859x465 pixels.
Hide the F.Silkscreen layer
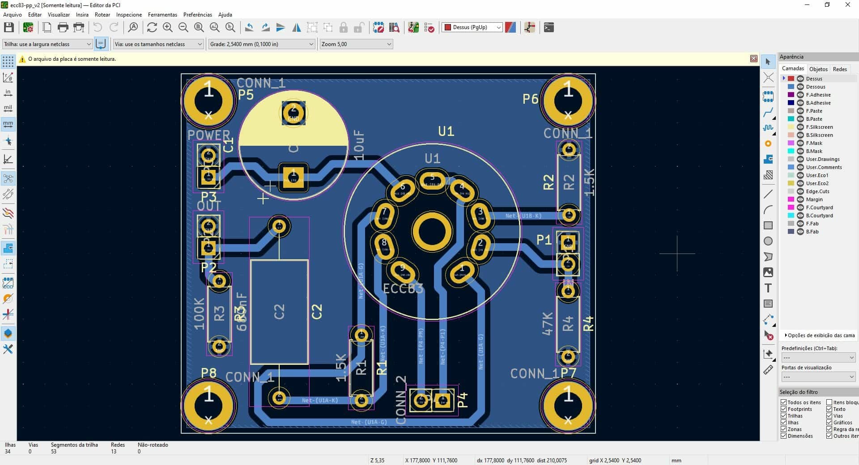(800, 127)
